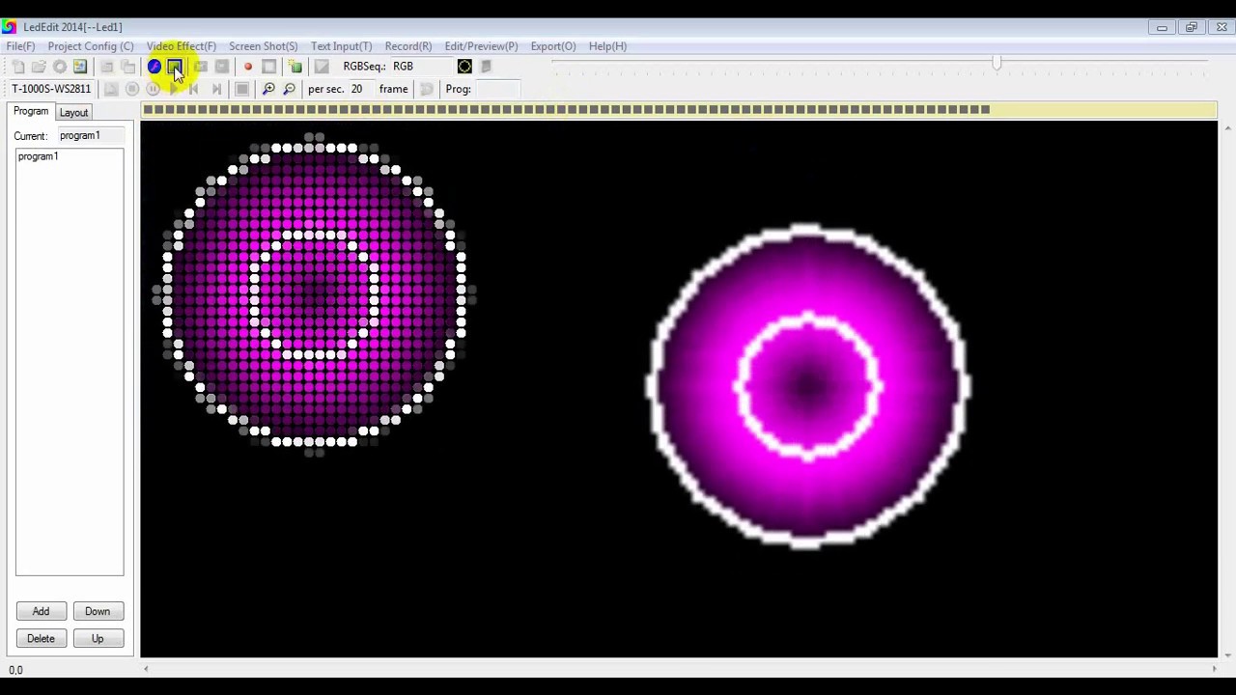
Task: Click the blue round video effect icon
Action: (154, 67)
